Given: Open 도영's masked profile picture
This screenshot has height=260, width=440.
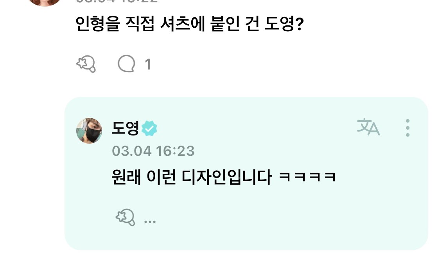Looking at the screenshot, I should click(89, 130).
